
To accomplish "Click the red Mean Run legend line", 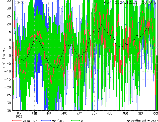I will coord(17,121).
